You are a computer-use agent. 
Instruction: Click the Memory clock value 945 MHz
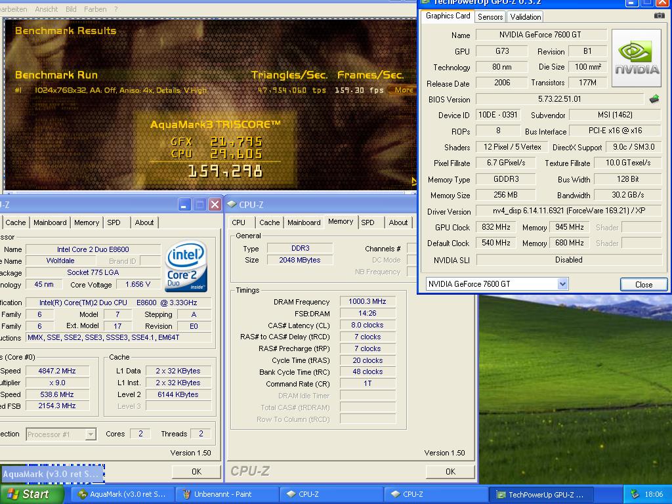pyautogui.click(x=570, y=227)
